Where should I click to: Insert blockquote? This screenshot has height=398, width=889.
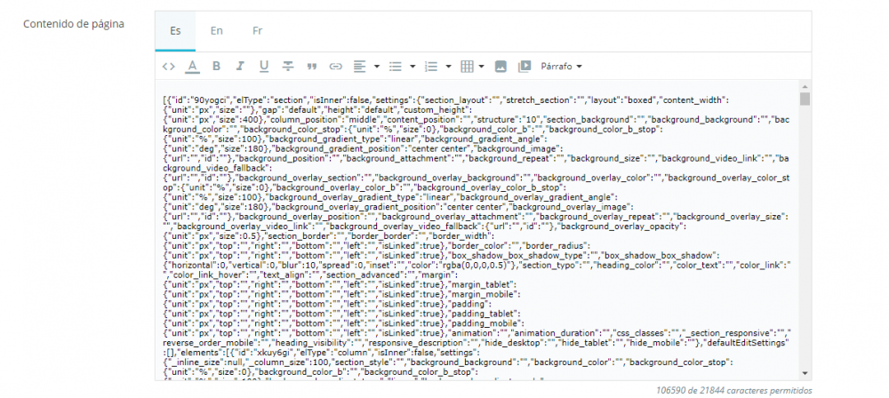click(311, 67)
